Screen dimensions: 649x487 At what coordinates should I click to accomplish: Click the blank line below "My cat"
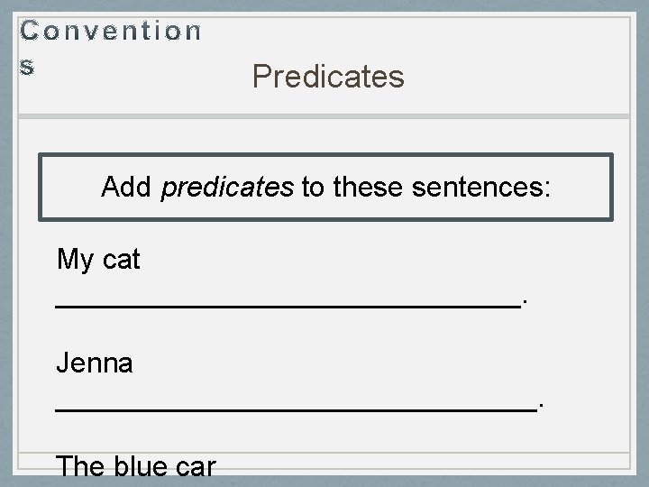[x=288, y=306]
